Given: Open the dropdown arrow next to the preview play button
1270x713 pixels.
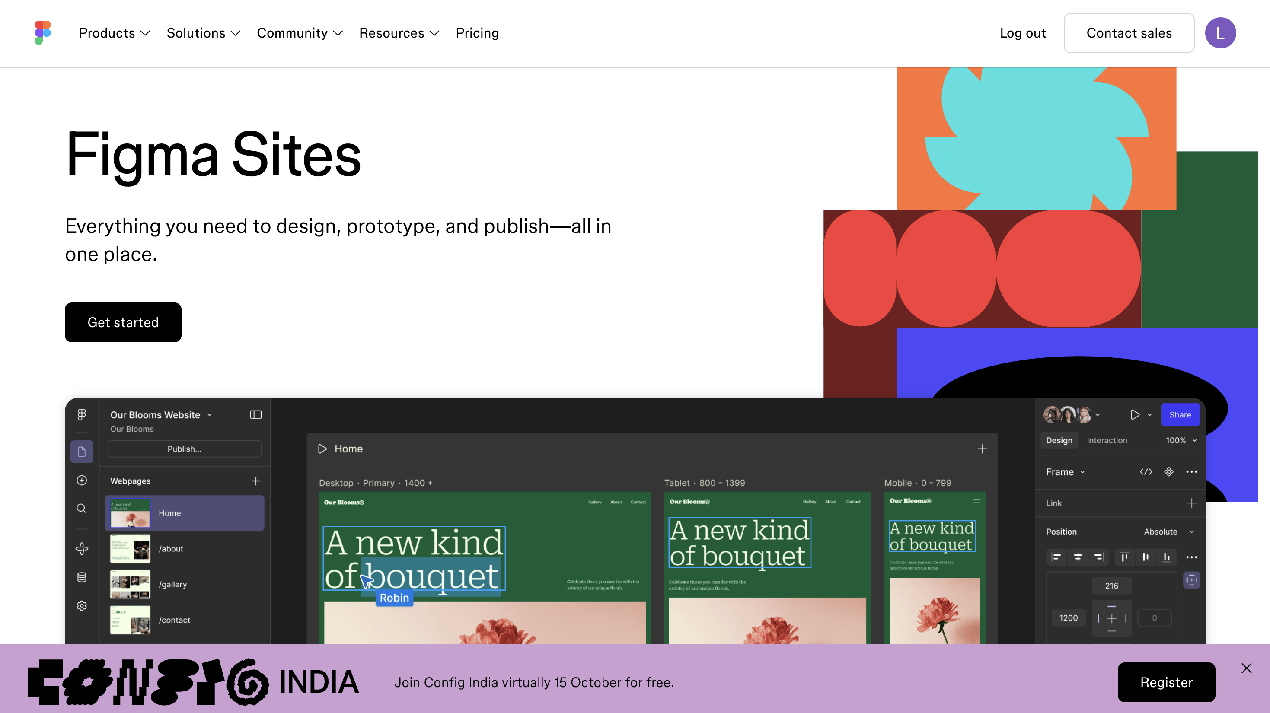Looking at the screenshot, I should [1150, 415].
